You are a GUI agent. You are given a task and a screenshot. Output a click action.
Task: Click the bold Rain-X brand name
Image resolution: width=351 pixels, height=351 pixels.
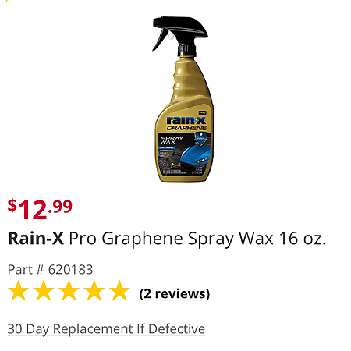(36, 238)
